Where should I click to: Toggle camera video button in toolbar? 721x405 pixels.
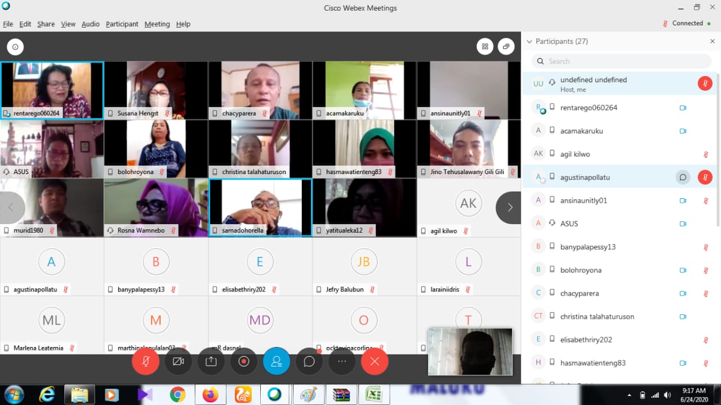tap(179, 362)
